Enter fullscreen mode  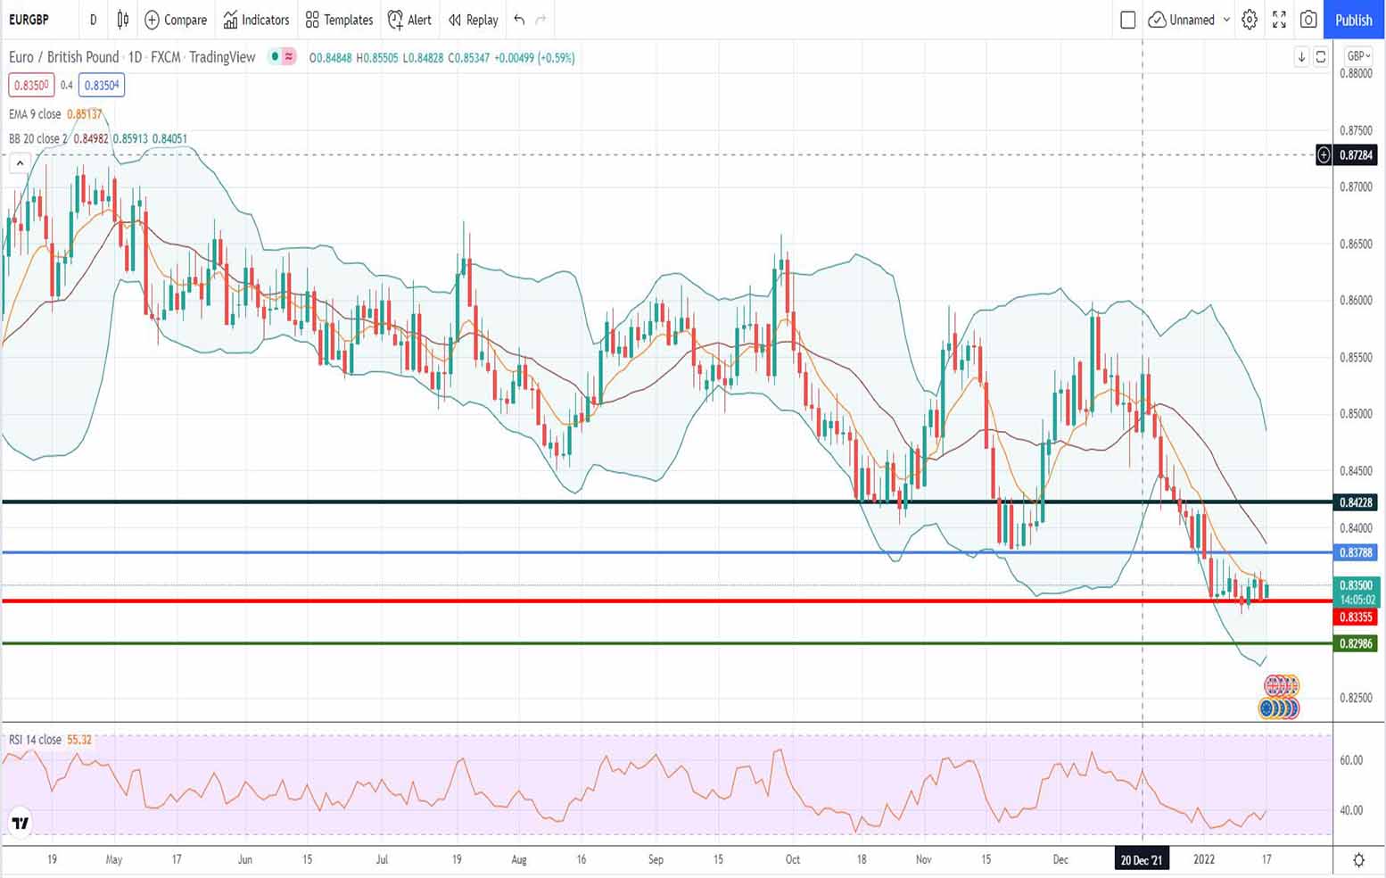[x=1279, y=20]
